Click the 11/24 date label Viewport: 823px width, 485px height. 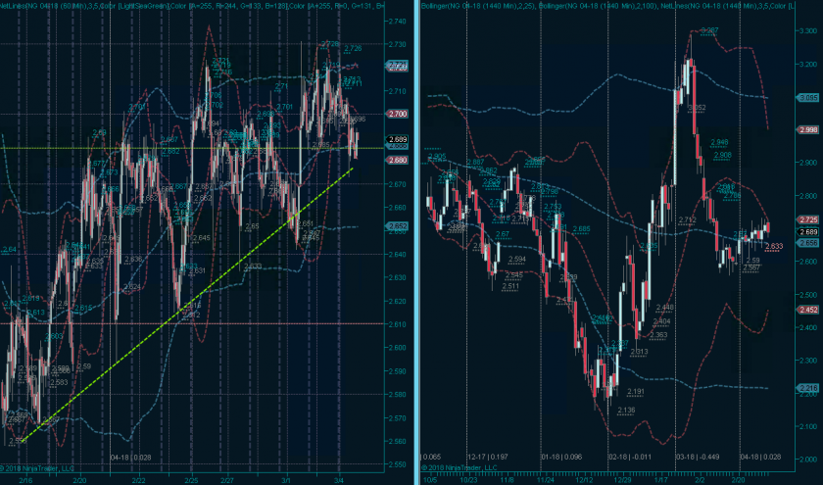(546, 480)
